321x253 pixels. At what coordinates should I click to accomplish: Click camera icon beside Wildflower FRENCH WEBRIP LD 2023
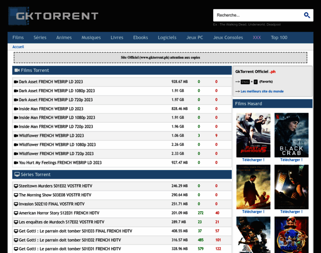(16, 136)
